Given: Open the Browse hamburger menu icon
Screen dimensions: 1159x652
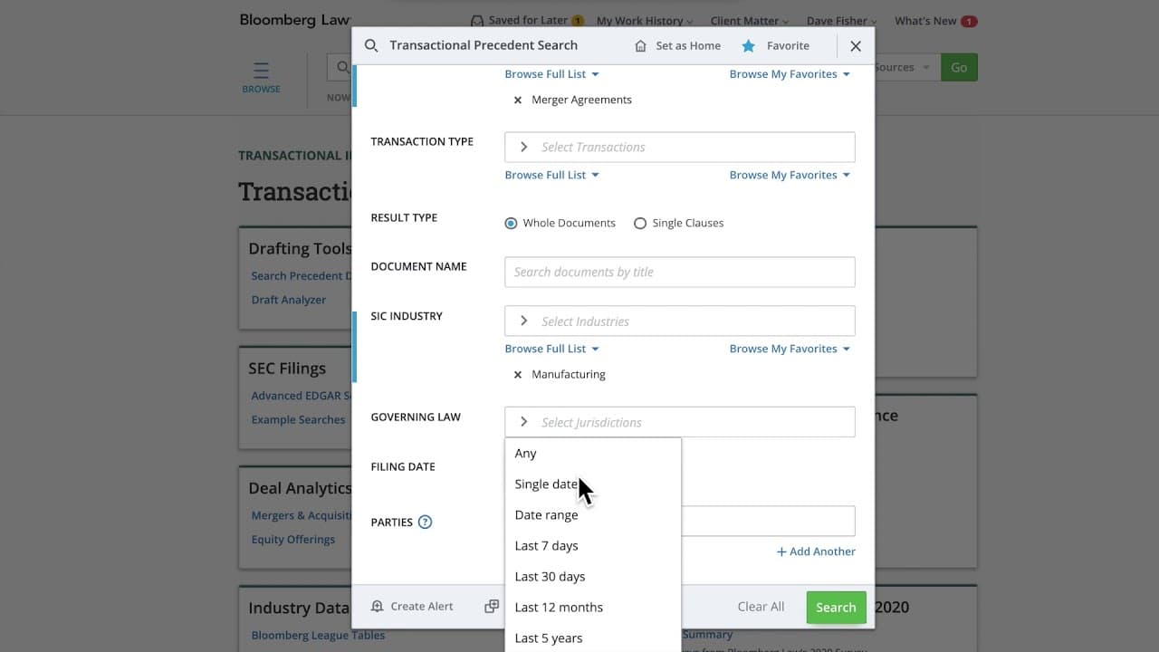Looking at the screenshot, I should click(261, 70).
